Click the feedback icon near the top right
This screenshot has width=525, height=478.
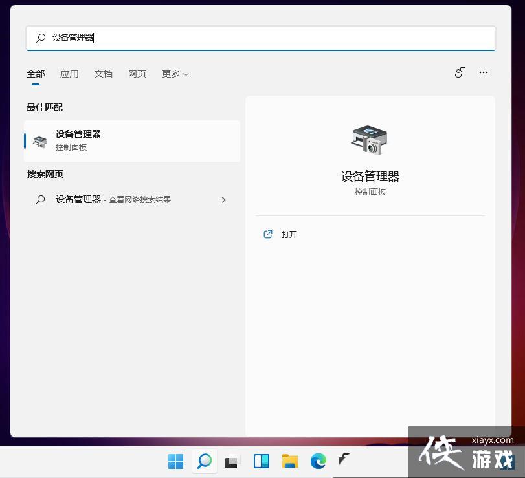[460, 72]
